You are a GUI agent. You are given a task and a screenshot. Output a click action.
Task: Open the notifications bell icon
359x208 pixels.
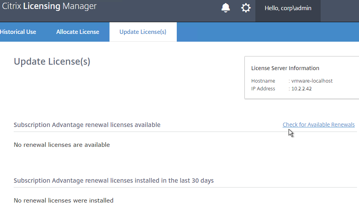(226, 8)
